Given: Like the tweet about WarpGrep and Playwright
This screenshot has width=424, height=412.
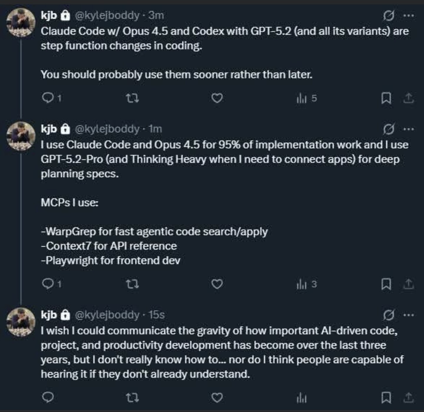Looking at the screenshot, I should (x=217, y=284).
